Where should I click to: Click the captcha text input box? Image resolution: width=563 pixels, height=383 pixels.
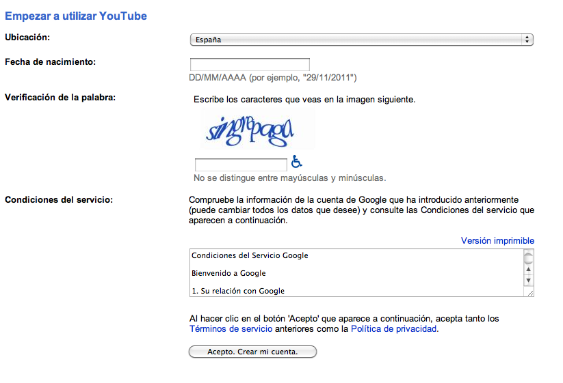[x=241, y=165]
